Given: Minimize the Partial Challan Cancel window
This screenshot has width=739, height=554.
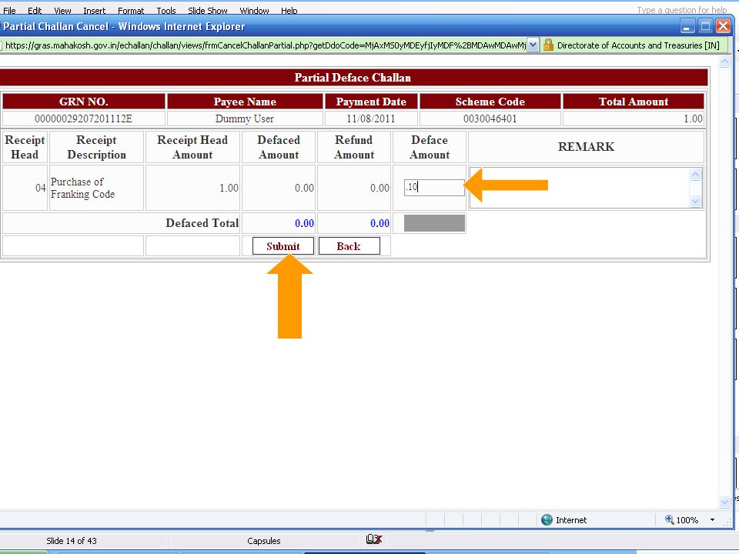Looking at the screenshot, I should click(687, 26).
